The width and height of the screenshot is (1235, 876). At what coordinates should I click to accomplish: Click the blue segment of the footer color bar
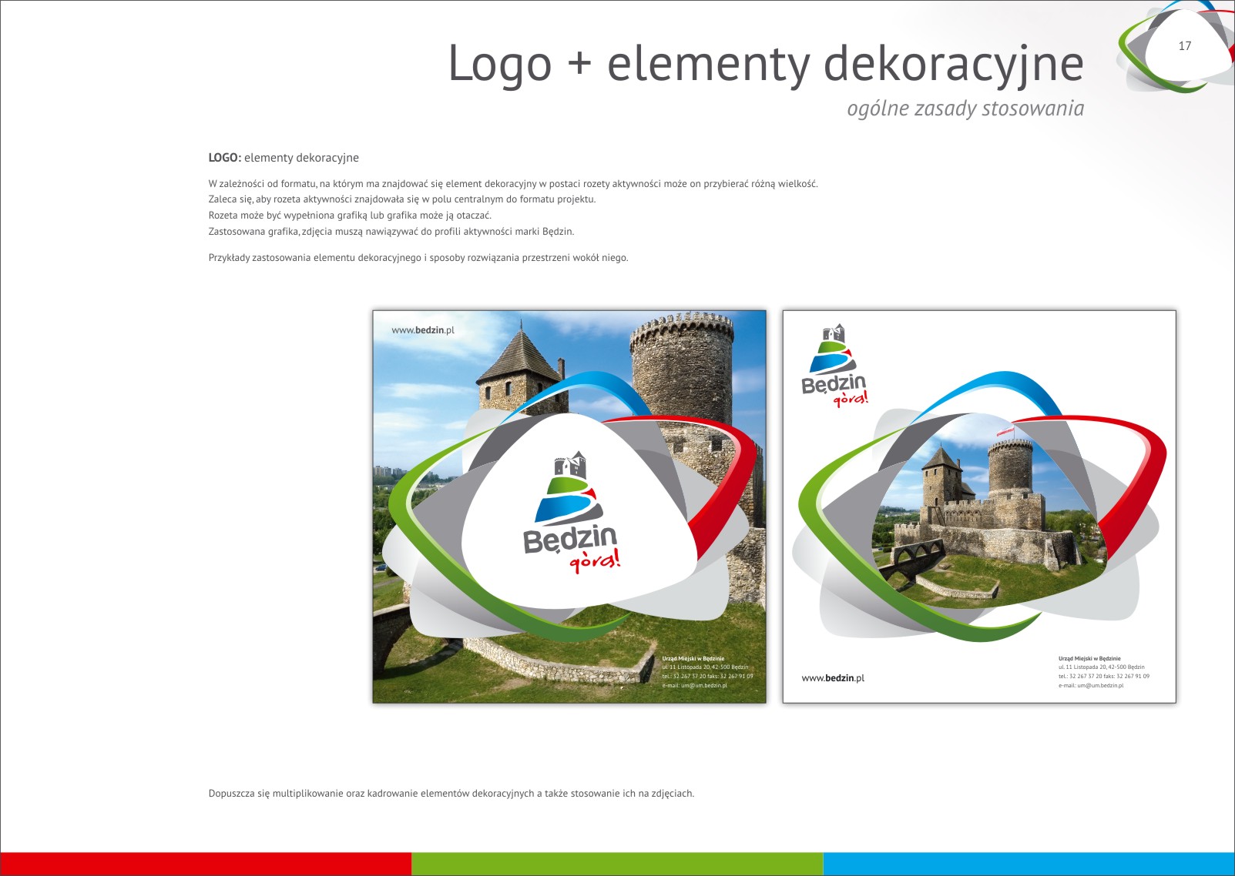point(1029,864)
